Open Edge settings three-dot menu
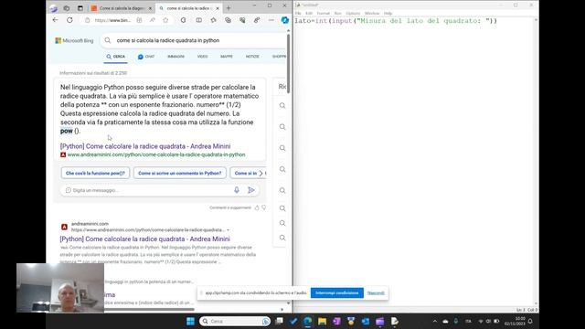The image size is (585, 329). click(271, 20)
